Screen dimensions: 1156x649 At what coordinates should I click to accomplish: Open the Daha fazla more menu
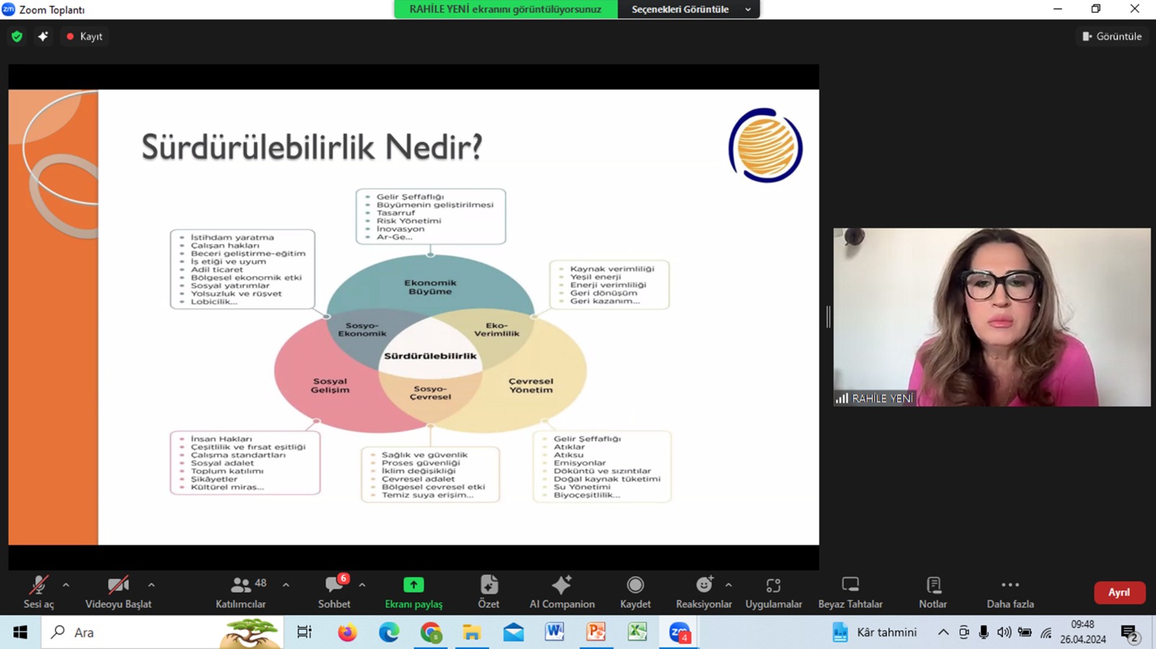pyautogui.click(x=1009, y=591)
